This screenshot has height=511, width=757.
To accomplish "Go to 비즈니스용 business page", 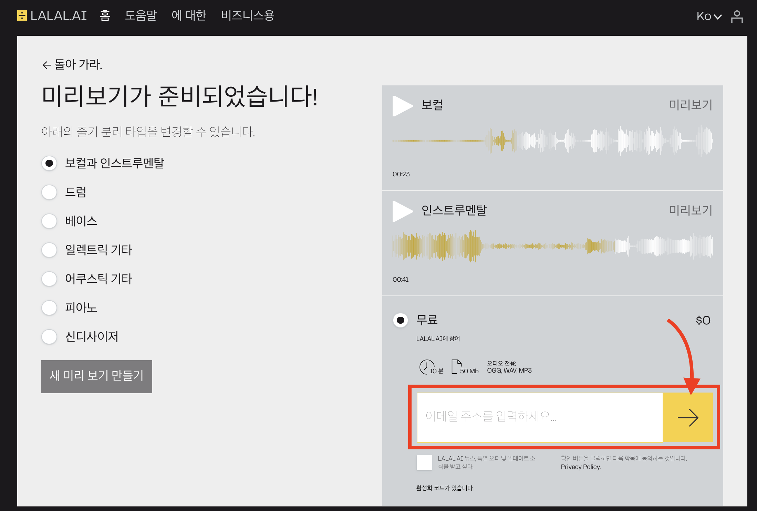I will click(x=247, y=15).
